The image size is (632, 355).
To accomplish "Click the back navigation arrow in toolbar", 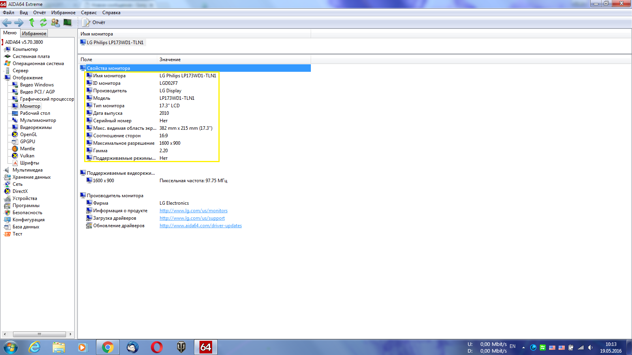I will [x=7, y=23].
